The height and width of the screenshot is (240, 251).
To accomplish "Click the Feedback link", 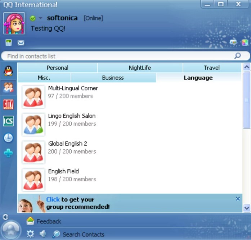I will [x=48, y=221].
